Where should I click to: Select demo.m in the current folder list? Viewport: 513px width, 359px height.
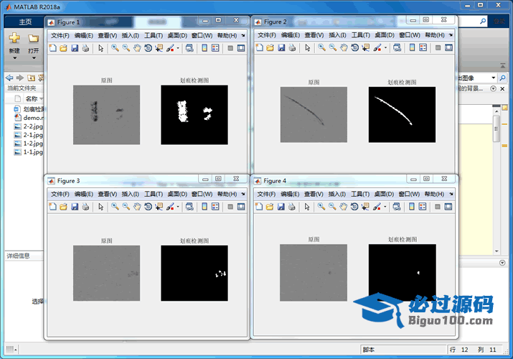click(33, 117)
